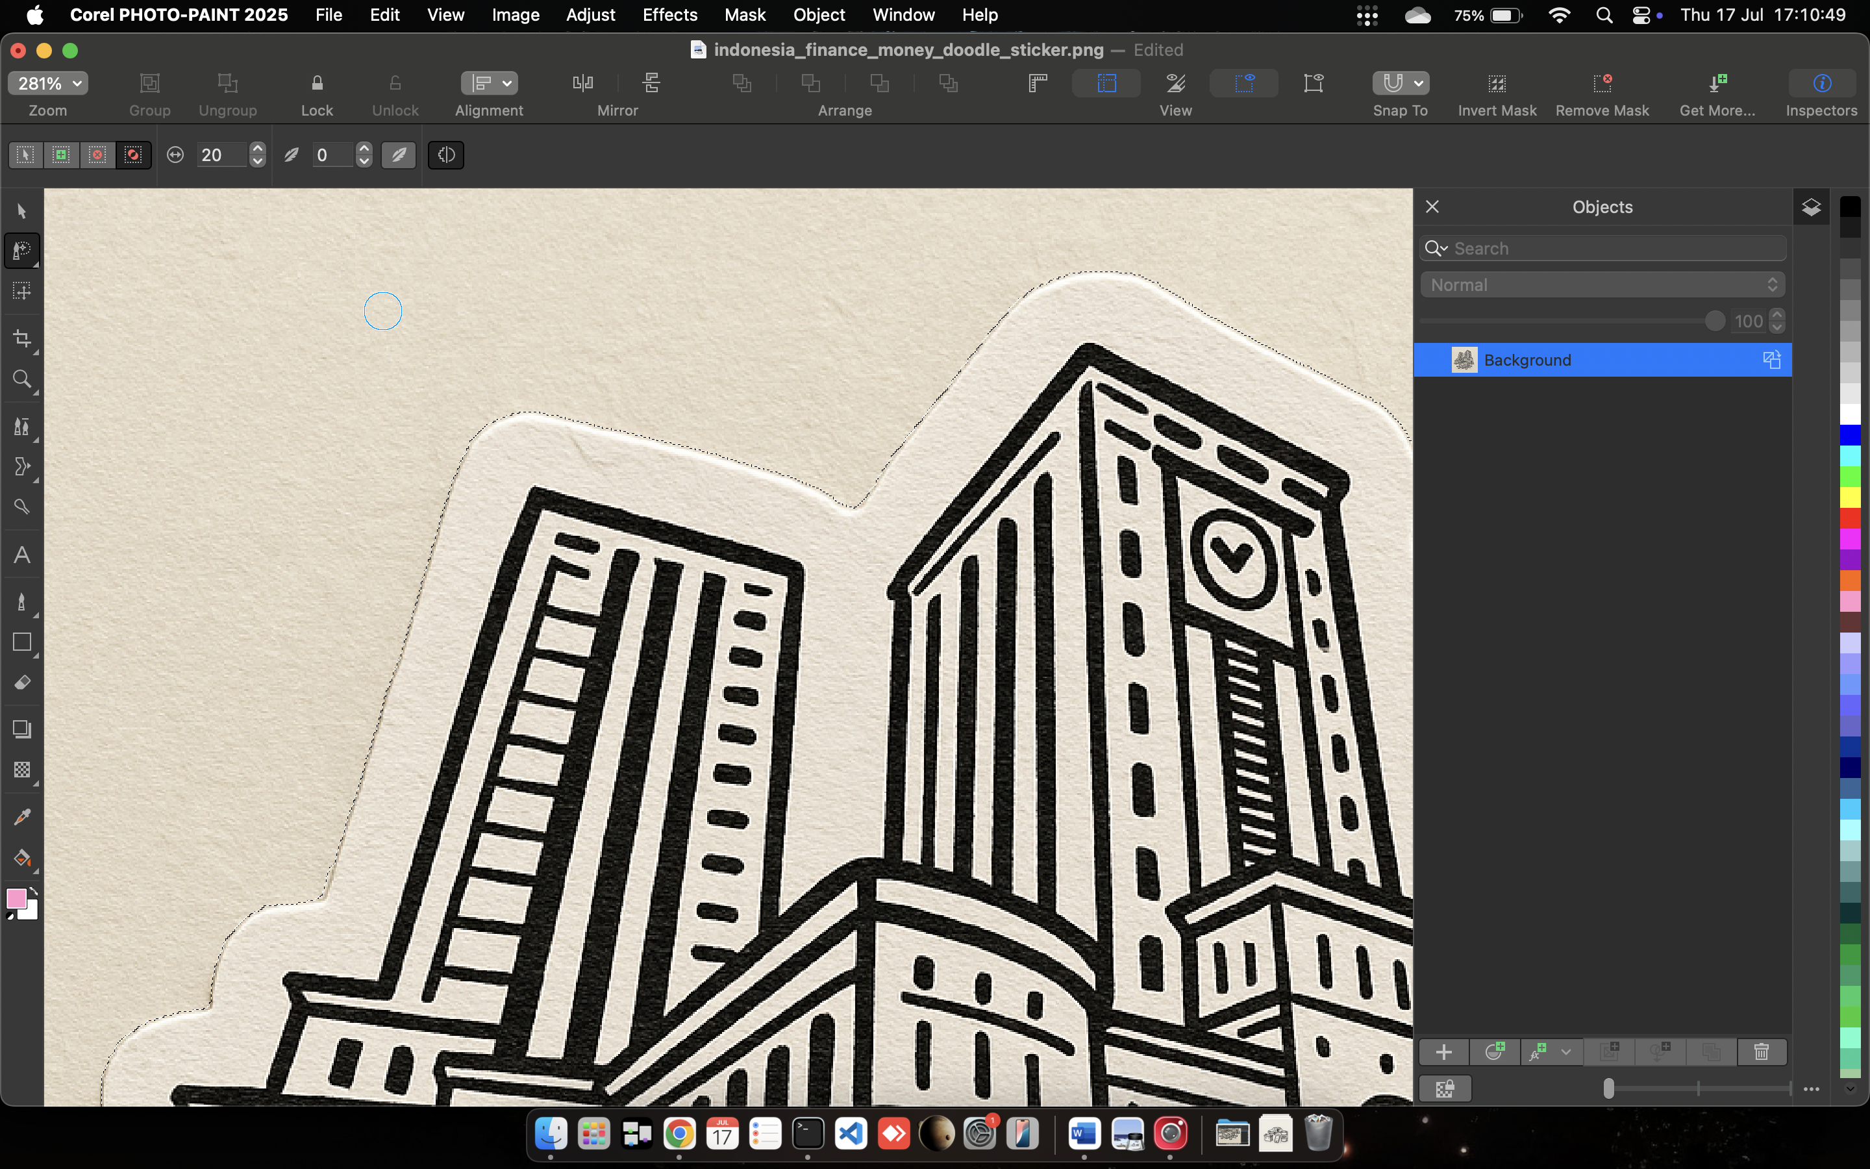The image size is (1870, 1169).
Task: Click the Invert Mask icon
Action: point(1497,84)
